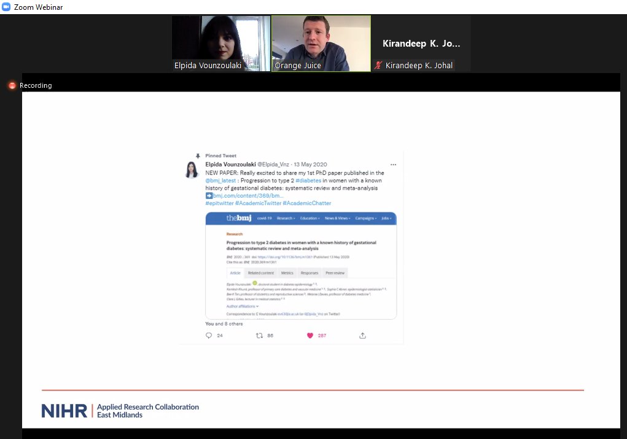Expand Author affiliations section
627x439 pixels.
[x=243, y=306]
